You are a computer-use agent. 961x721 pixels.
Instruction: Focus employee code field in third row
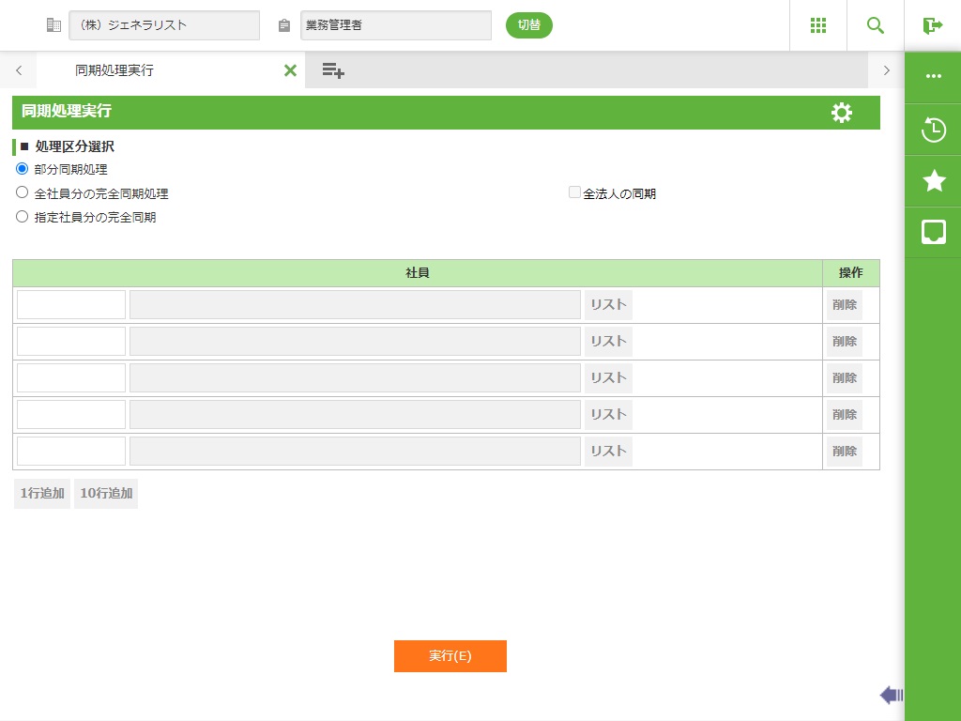click(71, 378)
